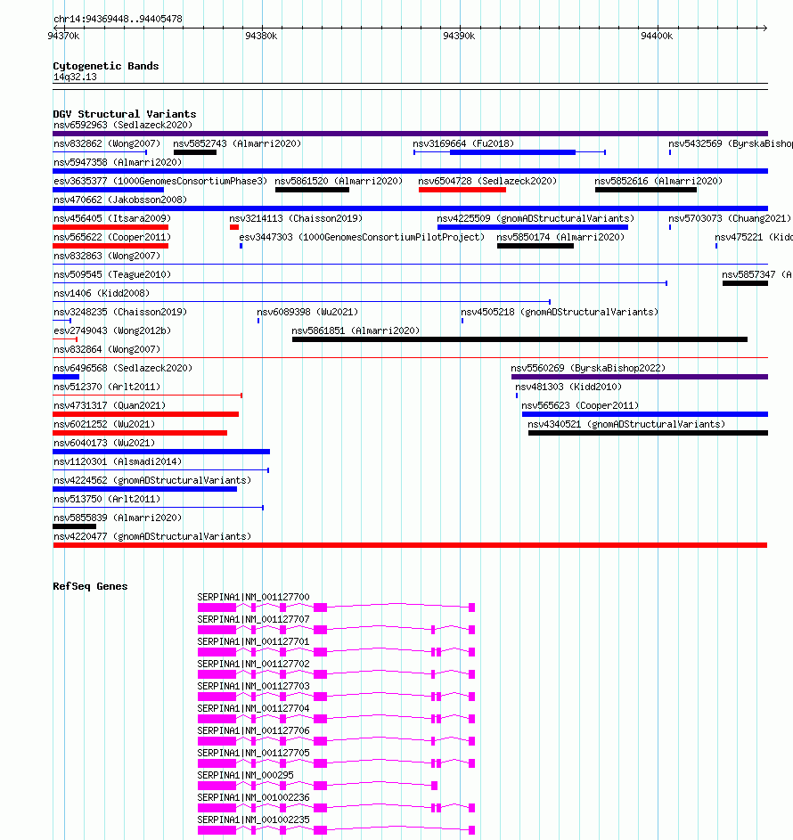This screenshot has height=840, width=793.
Task: Open the nsv565622 (Cooper2011) label
Action: (112, 237)
